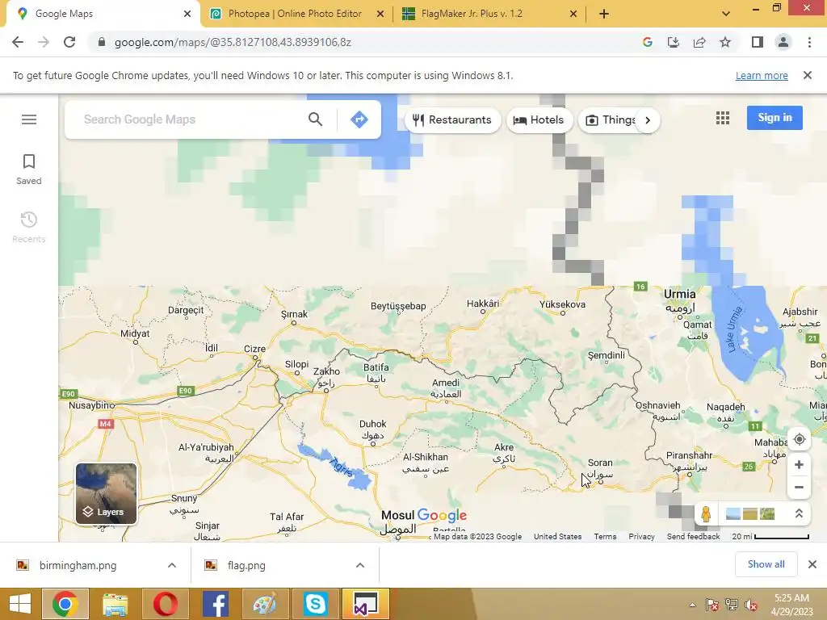Screen dimensions: 827x620
Task: Click Send feedback link
Action: (x=693, y=536)
